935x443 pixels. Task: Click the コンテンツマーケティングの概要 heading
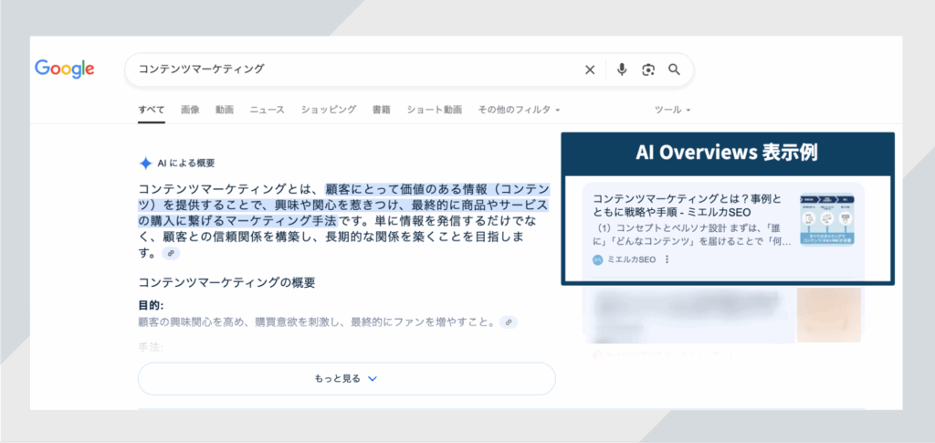(226, 282)
